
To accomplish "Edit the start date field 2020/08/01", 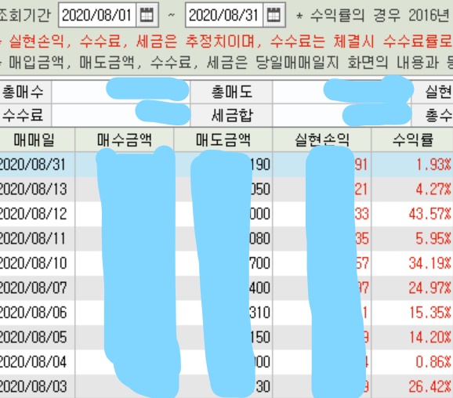I will 97,15.
